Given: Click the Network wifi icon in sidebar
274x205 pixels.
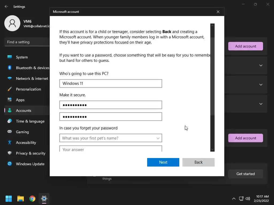Looking at the screenshot, I should (x=10, y=78).
